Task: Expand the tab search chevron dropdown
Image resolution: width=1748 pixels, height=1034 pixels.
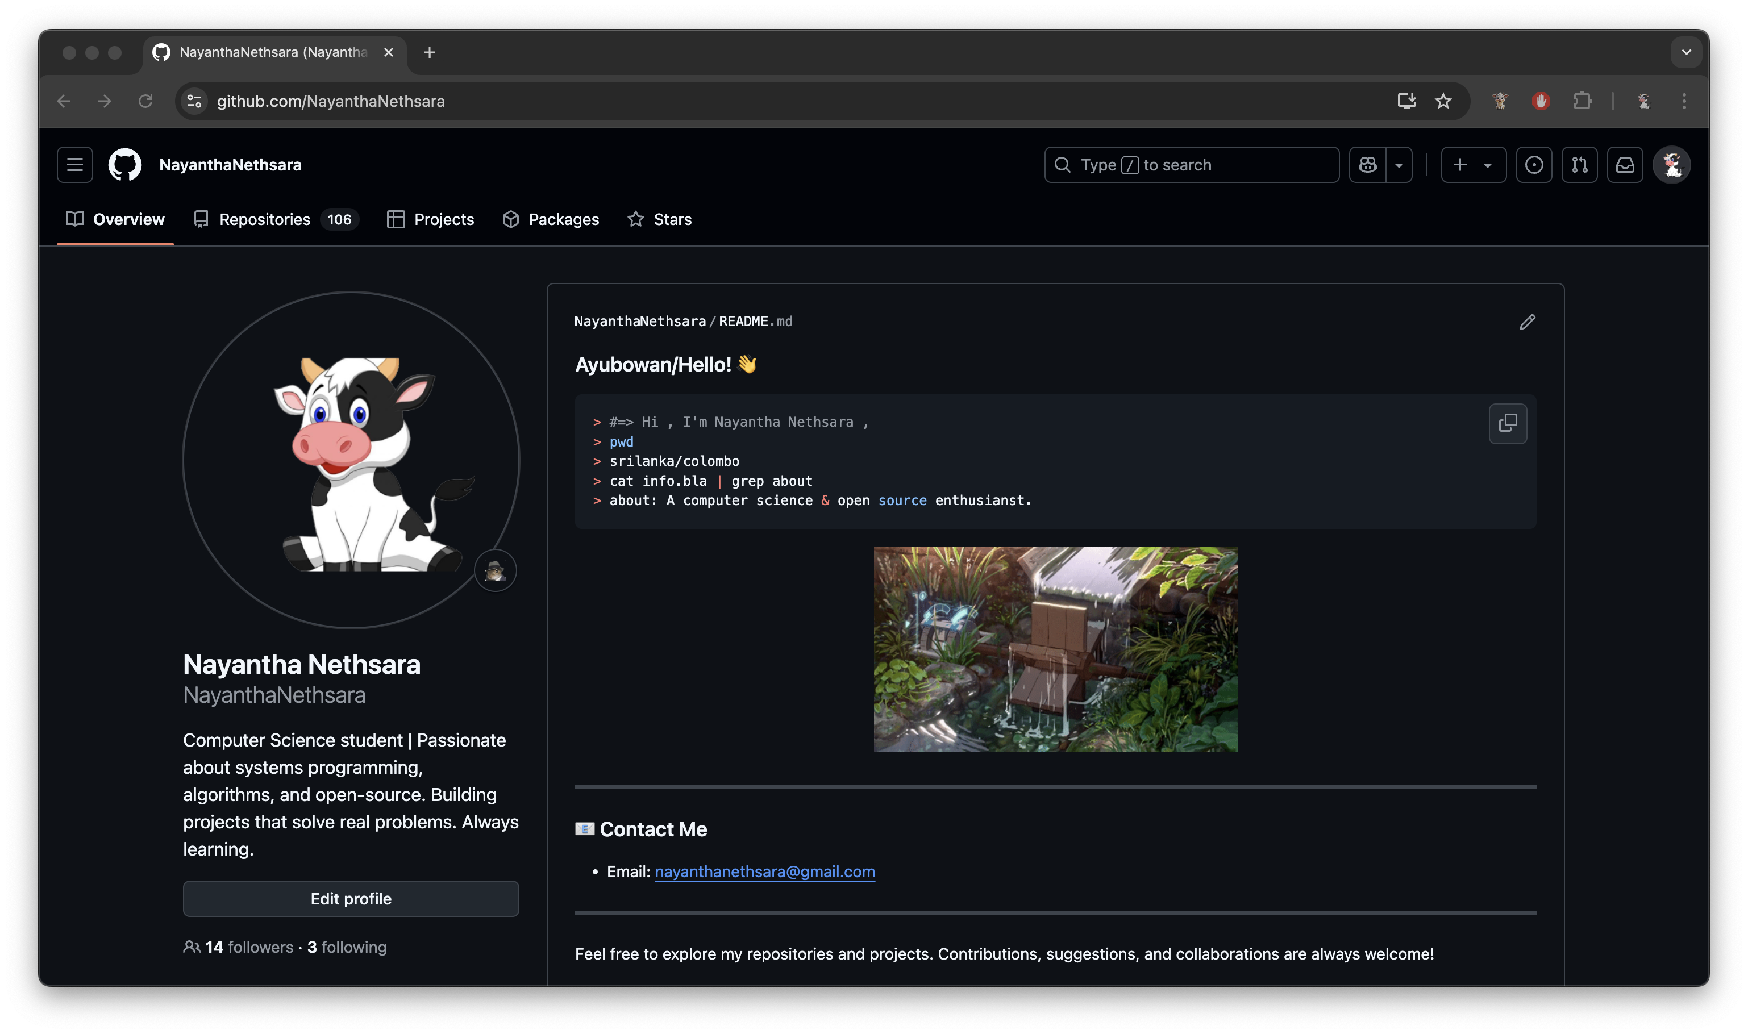Action: (x=1685, y=52)
